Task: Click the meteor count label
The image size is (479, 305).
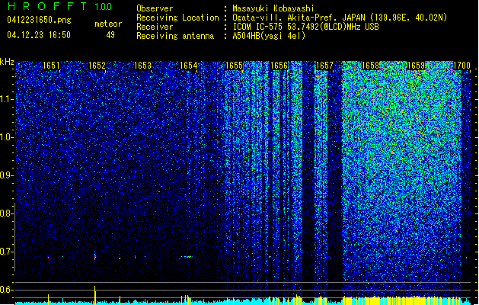Action: click(108, 24)
